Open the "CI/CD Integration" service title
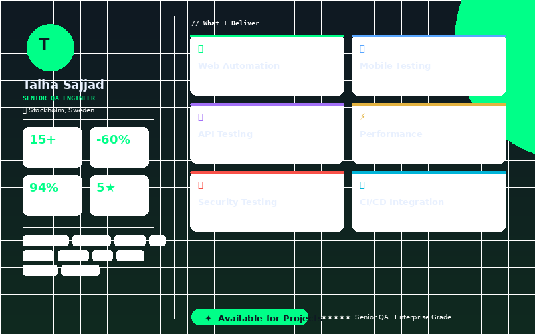 coord(402,202)
